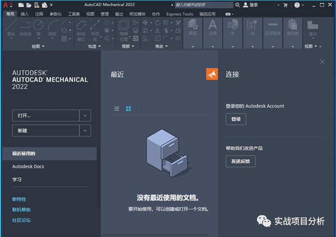336x237 pixels.
Task: Click the Hide situation (隐藏位置) tool
Action: tap(124, 31)
